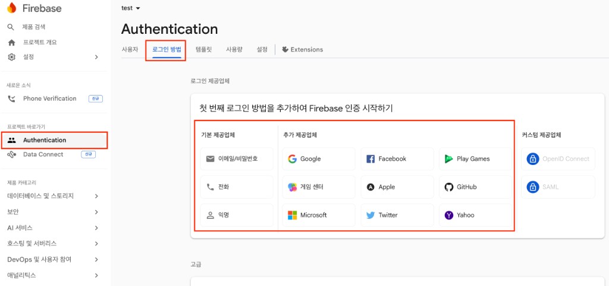This screenshot has width=609, height=286.
Task: Click the 게임 센터 colorful icon
Action: point(292,187)
